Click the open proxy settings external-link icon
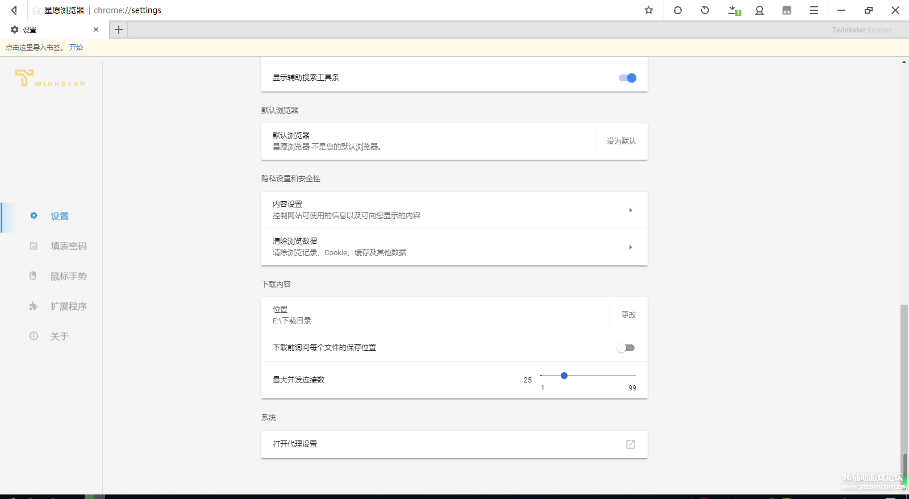The height and width of the screenshot is (499, 909). 631,444
